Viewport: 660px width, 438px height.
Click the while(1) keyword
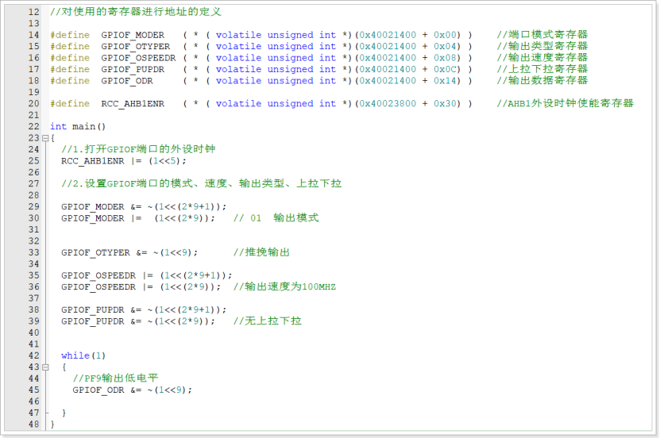click(83, 355)
